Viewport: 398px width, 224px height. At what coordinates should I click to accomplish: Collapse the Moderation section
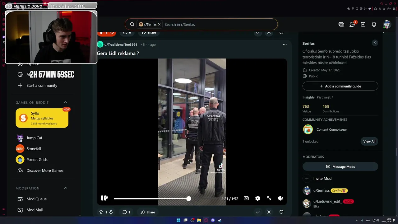point(66,188)
